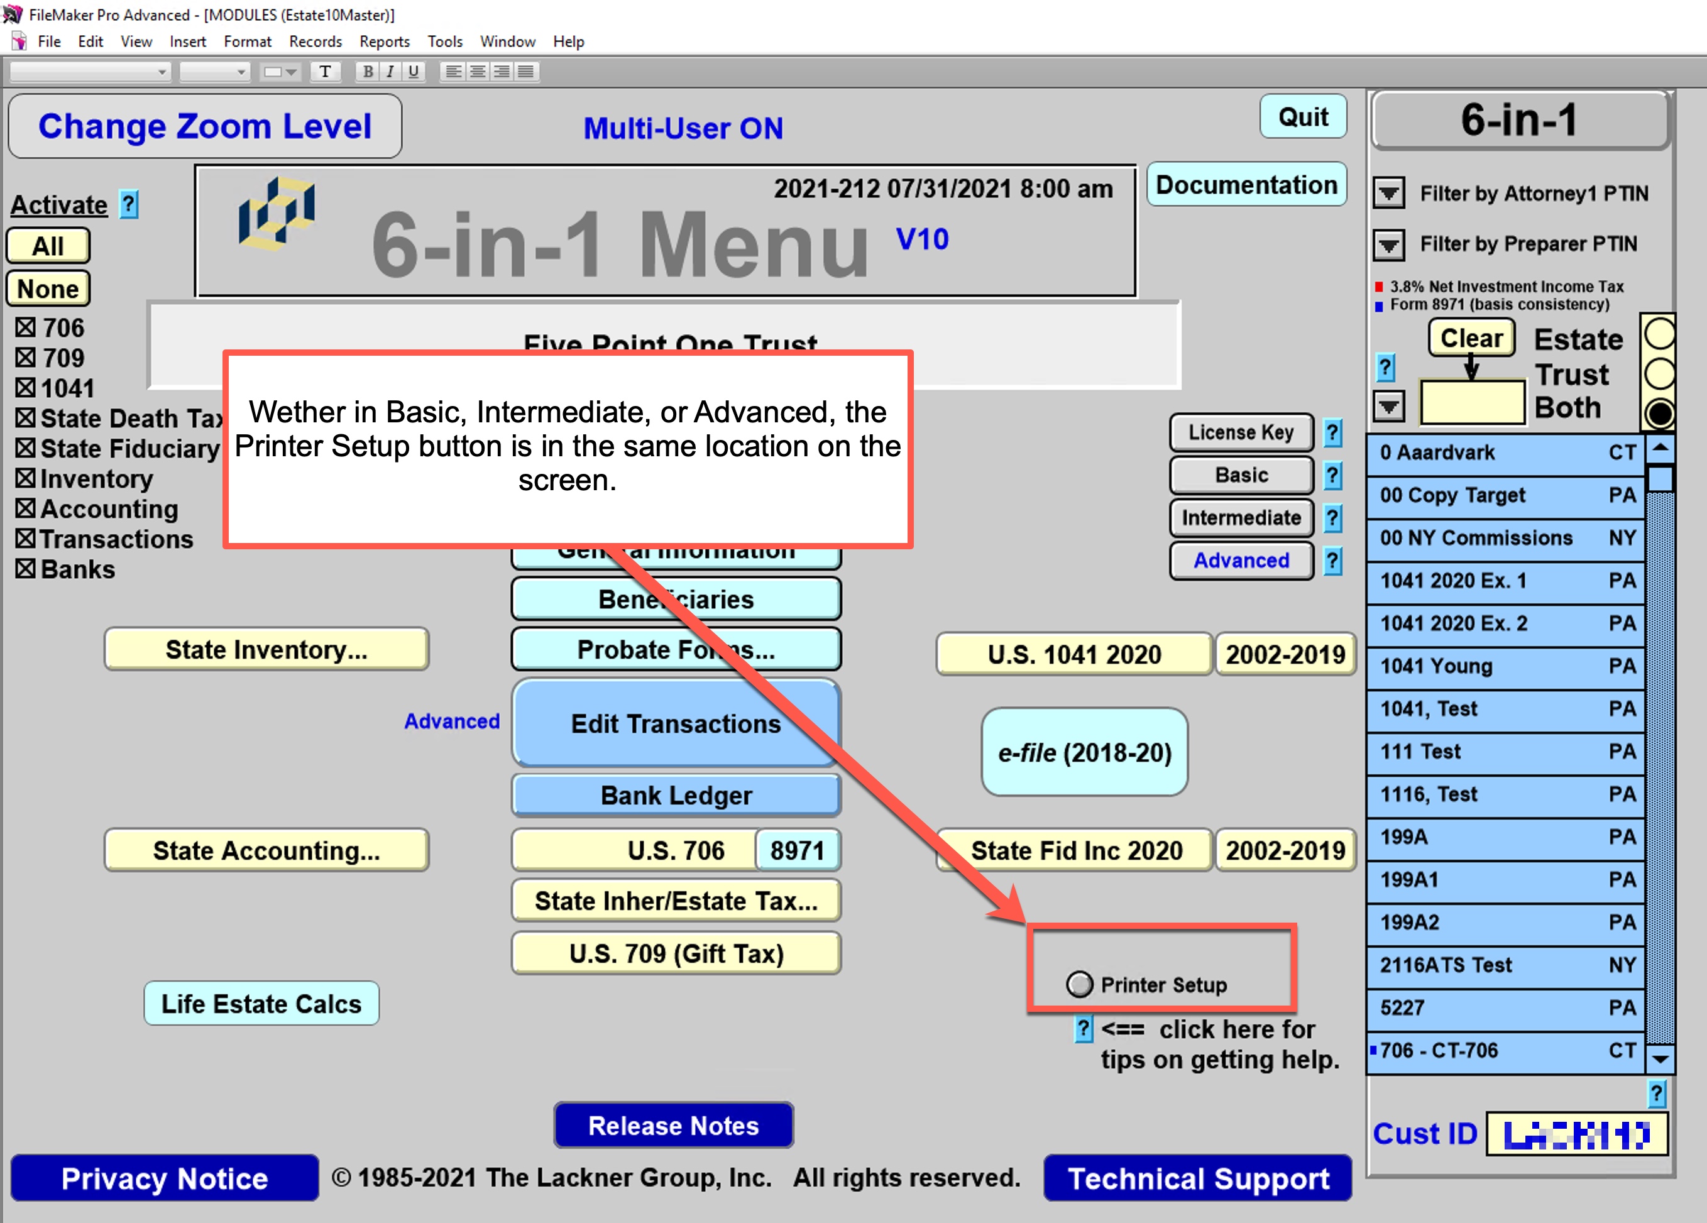
Task: Open the Filter by Attorney1 PTIN dropdown
Action: [x=1388, y=194]
